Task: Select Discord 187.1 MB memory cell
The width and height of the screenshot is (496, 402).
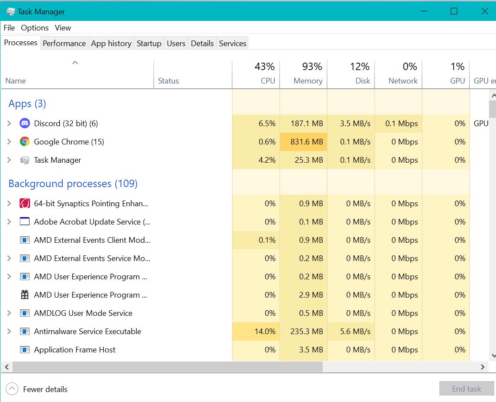Action: 304,123
